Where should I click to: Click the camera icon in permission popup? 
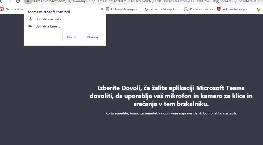tap(30, 26)
